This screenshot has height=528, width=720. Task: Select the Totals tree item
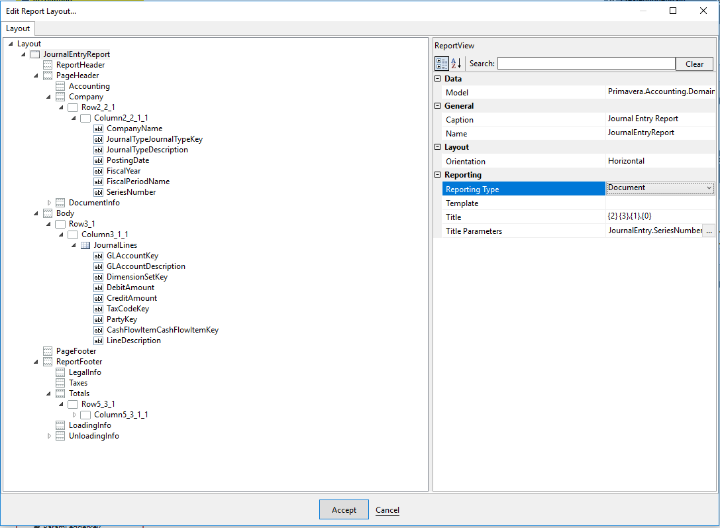(x=79, y=394)
